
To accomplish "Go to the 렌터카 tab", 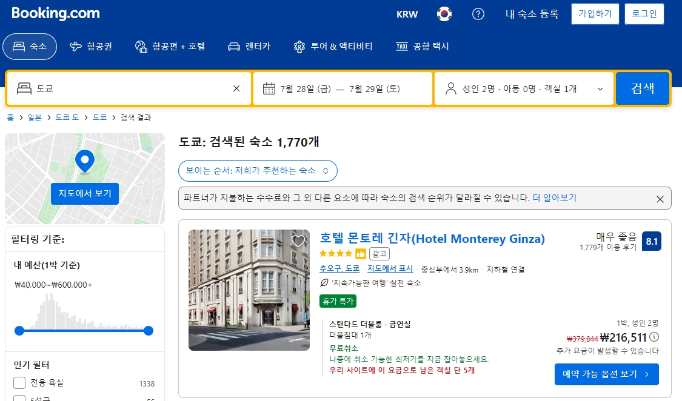I will click(249, 47).
